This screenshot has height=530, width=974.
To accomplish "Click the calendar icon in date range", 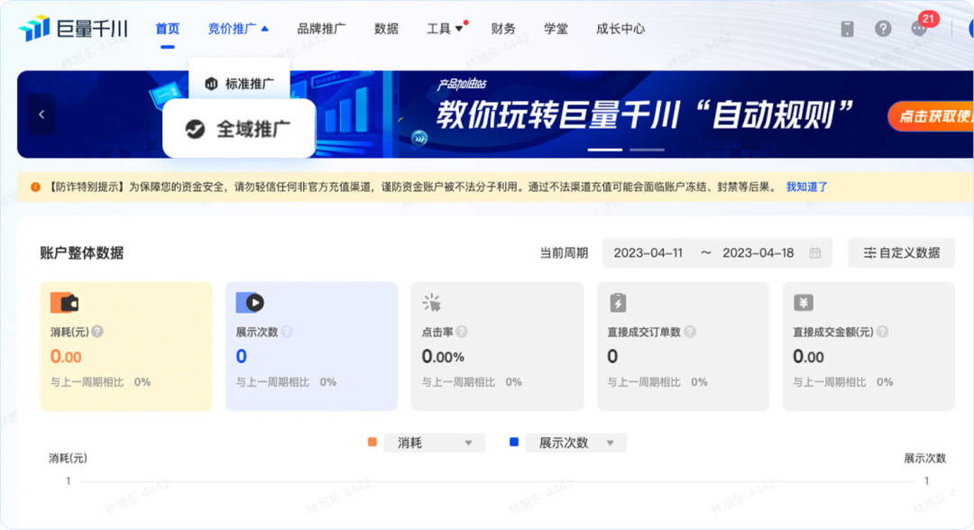I will pos(815,252).
